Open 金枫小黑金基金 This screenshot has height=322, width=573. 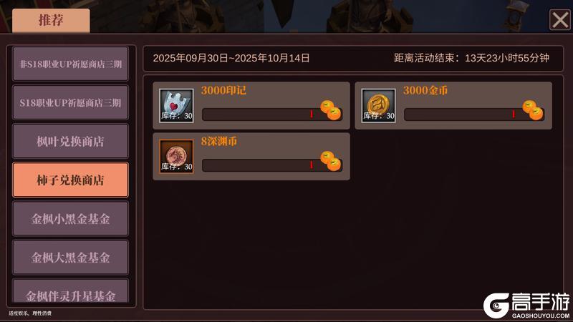(x=70, y=219)
